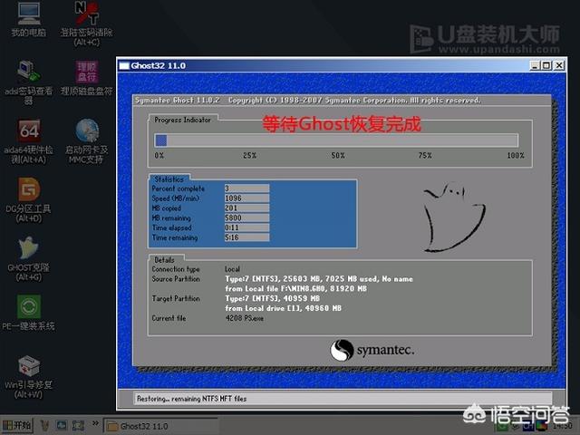
Task: Launch Win引导修复 (Alt+V) toolbox icon
Action: (28, 377)
